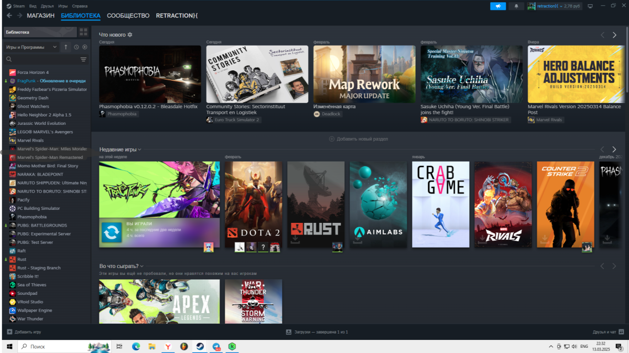Screen dimensions: 629x353
Task: Open the Steam menu
Action: [16, 6]
